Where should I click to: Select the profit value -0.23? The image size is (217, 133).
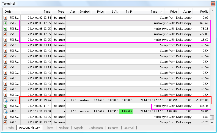click(205, 122)
